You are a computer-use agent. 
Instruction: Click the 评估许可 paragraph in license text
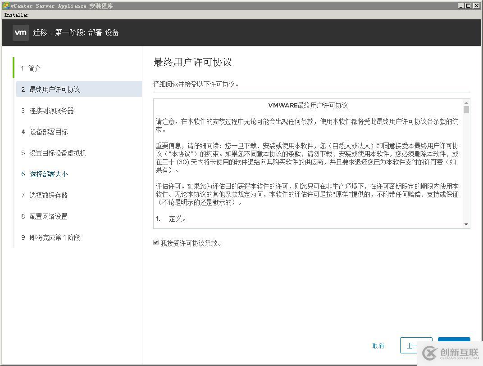point(307,194)
